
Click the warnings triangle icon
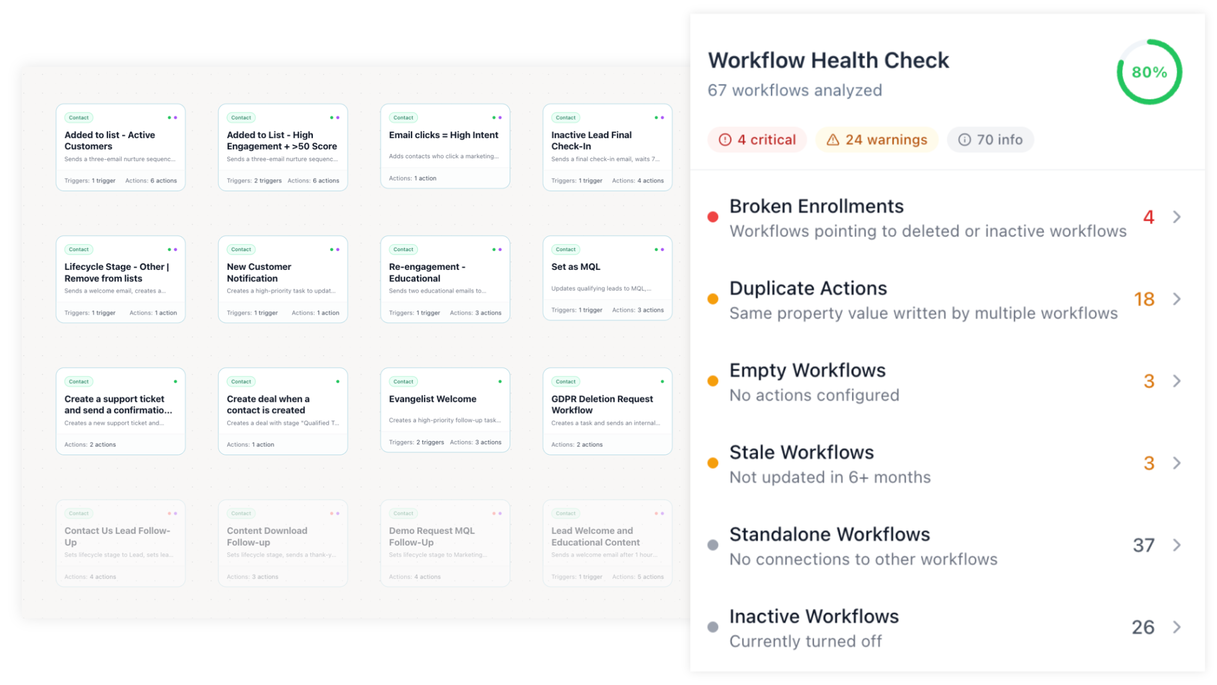833,140
